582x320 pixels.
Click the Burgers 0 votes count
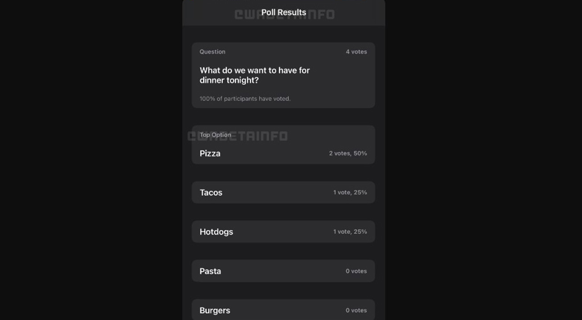356,310
